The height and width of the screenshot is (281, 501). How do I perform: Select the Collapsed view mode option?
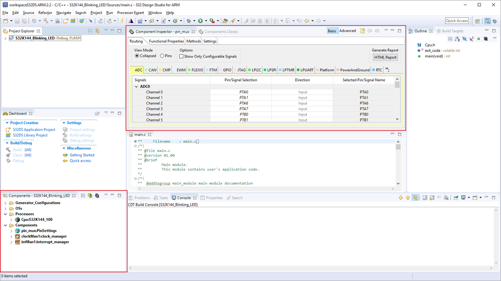pyautogui.click(x=137, y=56)
